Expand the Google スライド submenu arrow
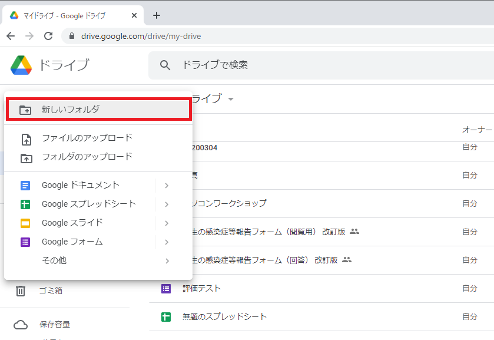The image size is (494, 340). click(x=167, y=223)
